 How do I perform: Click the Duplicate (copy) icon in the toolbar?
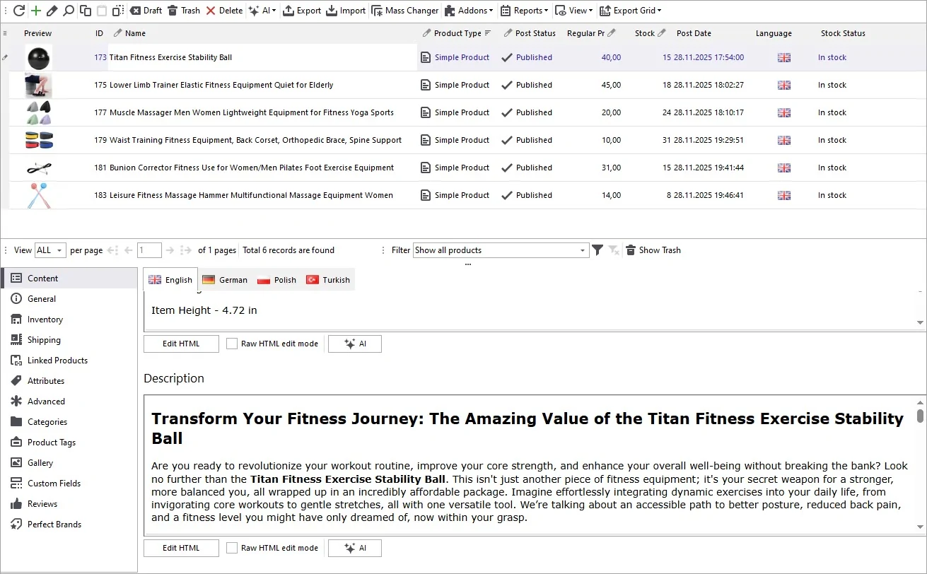tap(86, 11)
